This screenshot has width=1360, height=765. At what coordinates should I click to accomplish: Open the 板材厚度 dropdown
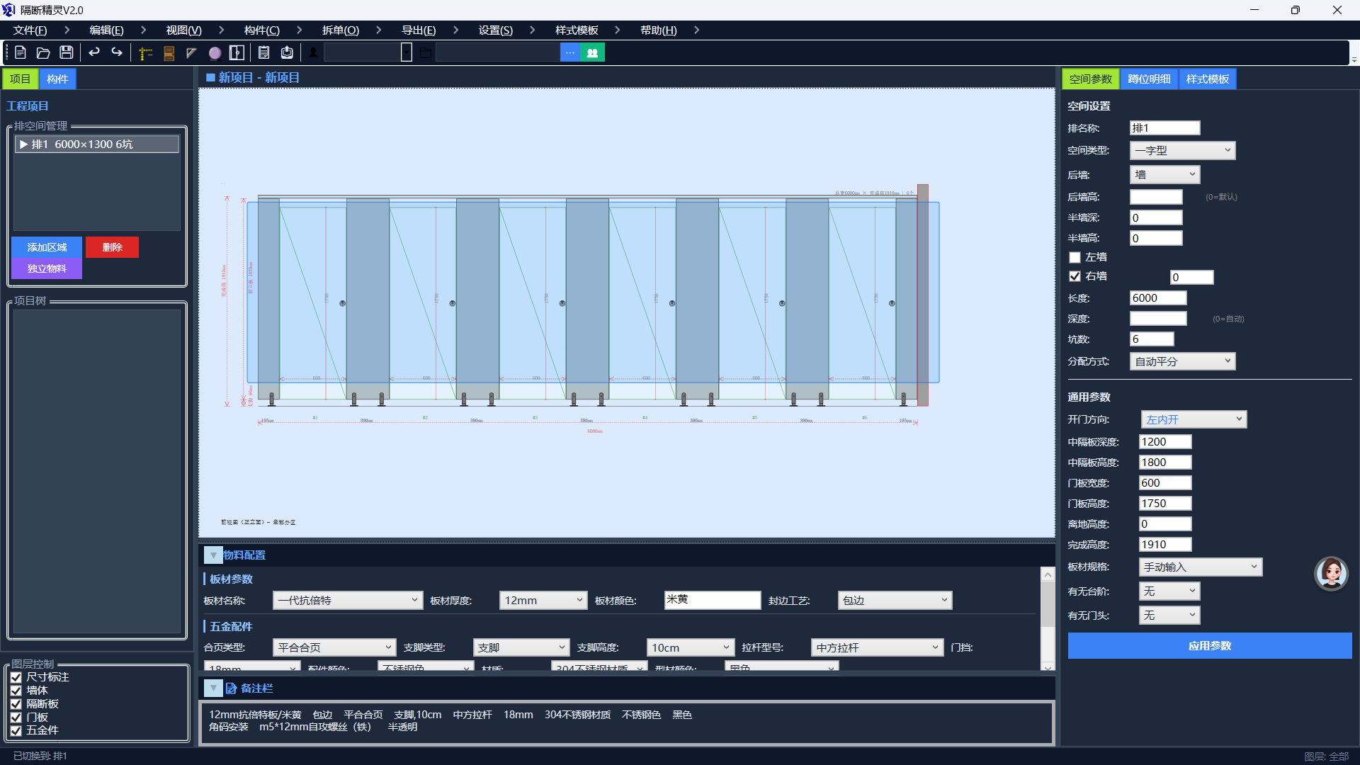(x=543, y=600)
